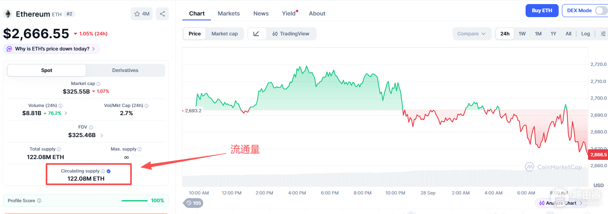Click the verified checkmark beside Circulating supply
Image resolution: width=608 pixels, height=214 pixels.
coord(109,171)
